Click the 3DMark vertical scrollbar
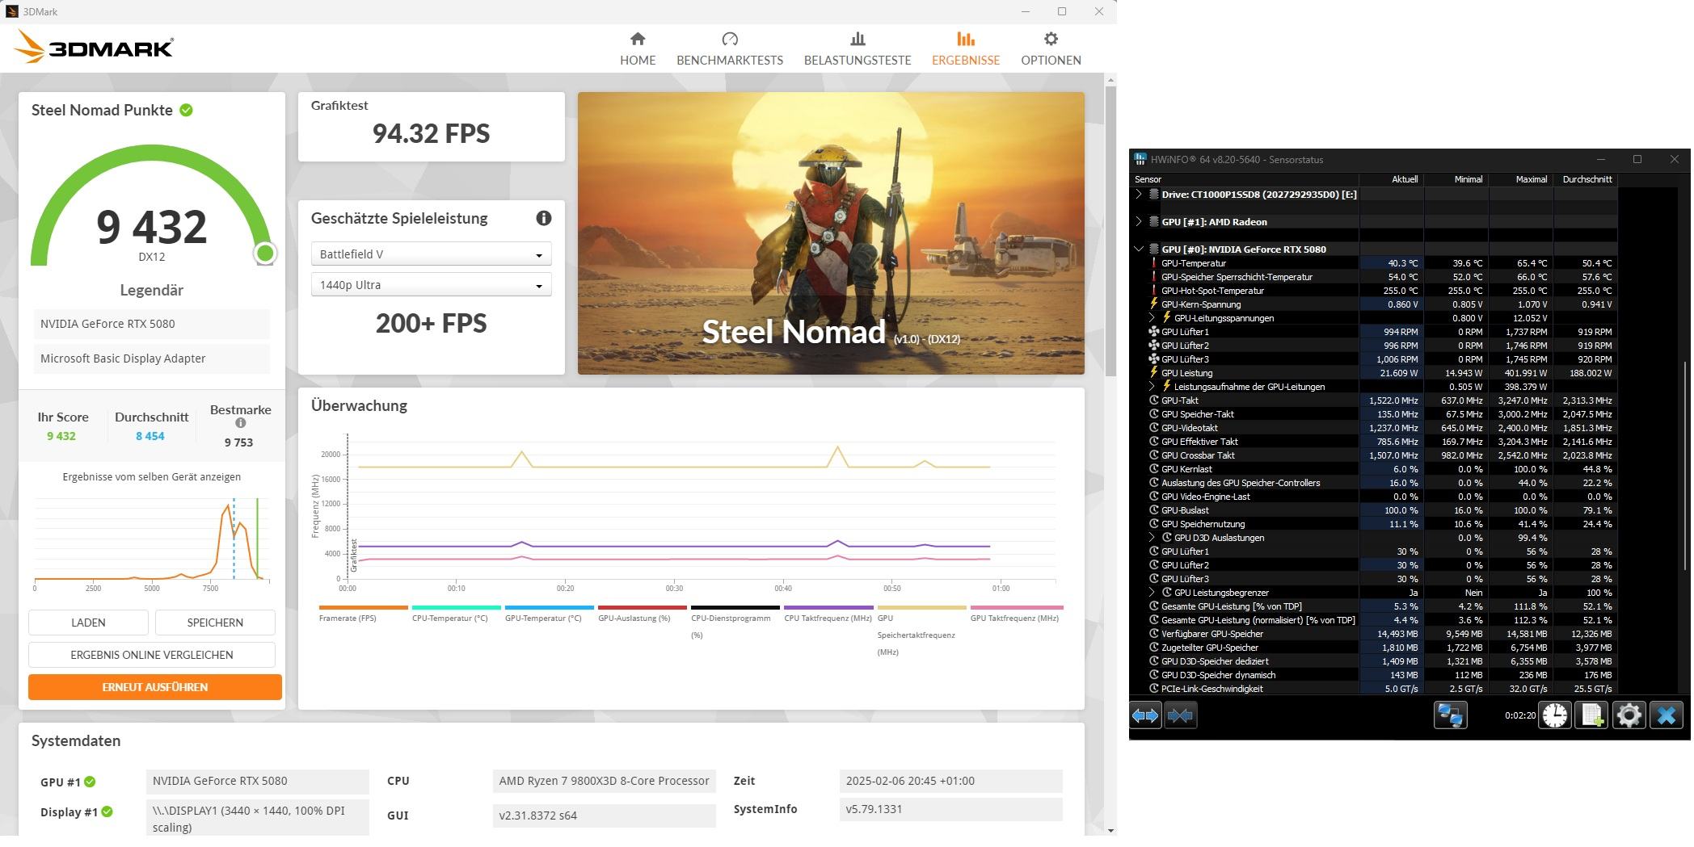 pyautogui.click(x=1111, y=230)
